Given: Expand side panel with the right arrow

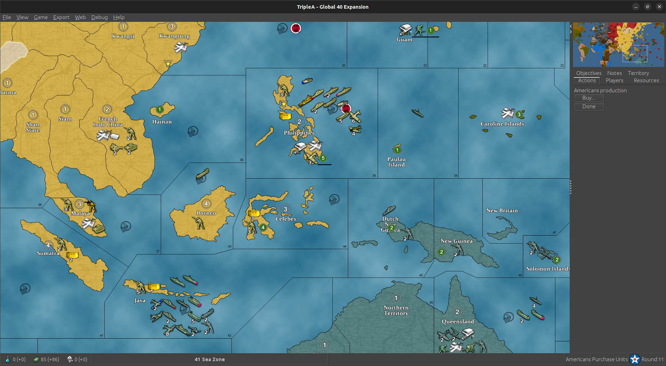Looking at the screenshot, I should tap(571, 32).
